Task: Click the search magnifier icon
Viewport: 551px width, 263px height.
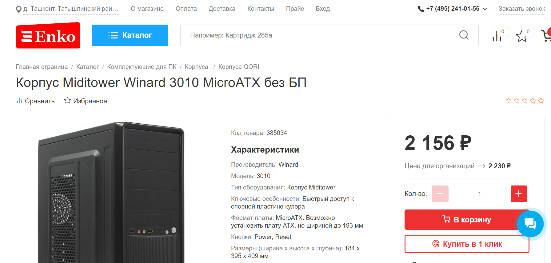Action: tap(464, 35)
